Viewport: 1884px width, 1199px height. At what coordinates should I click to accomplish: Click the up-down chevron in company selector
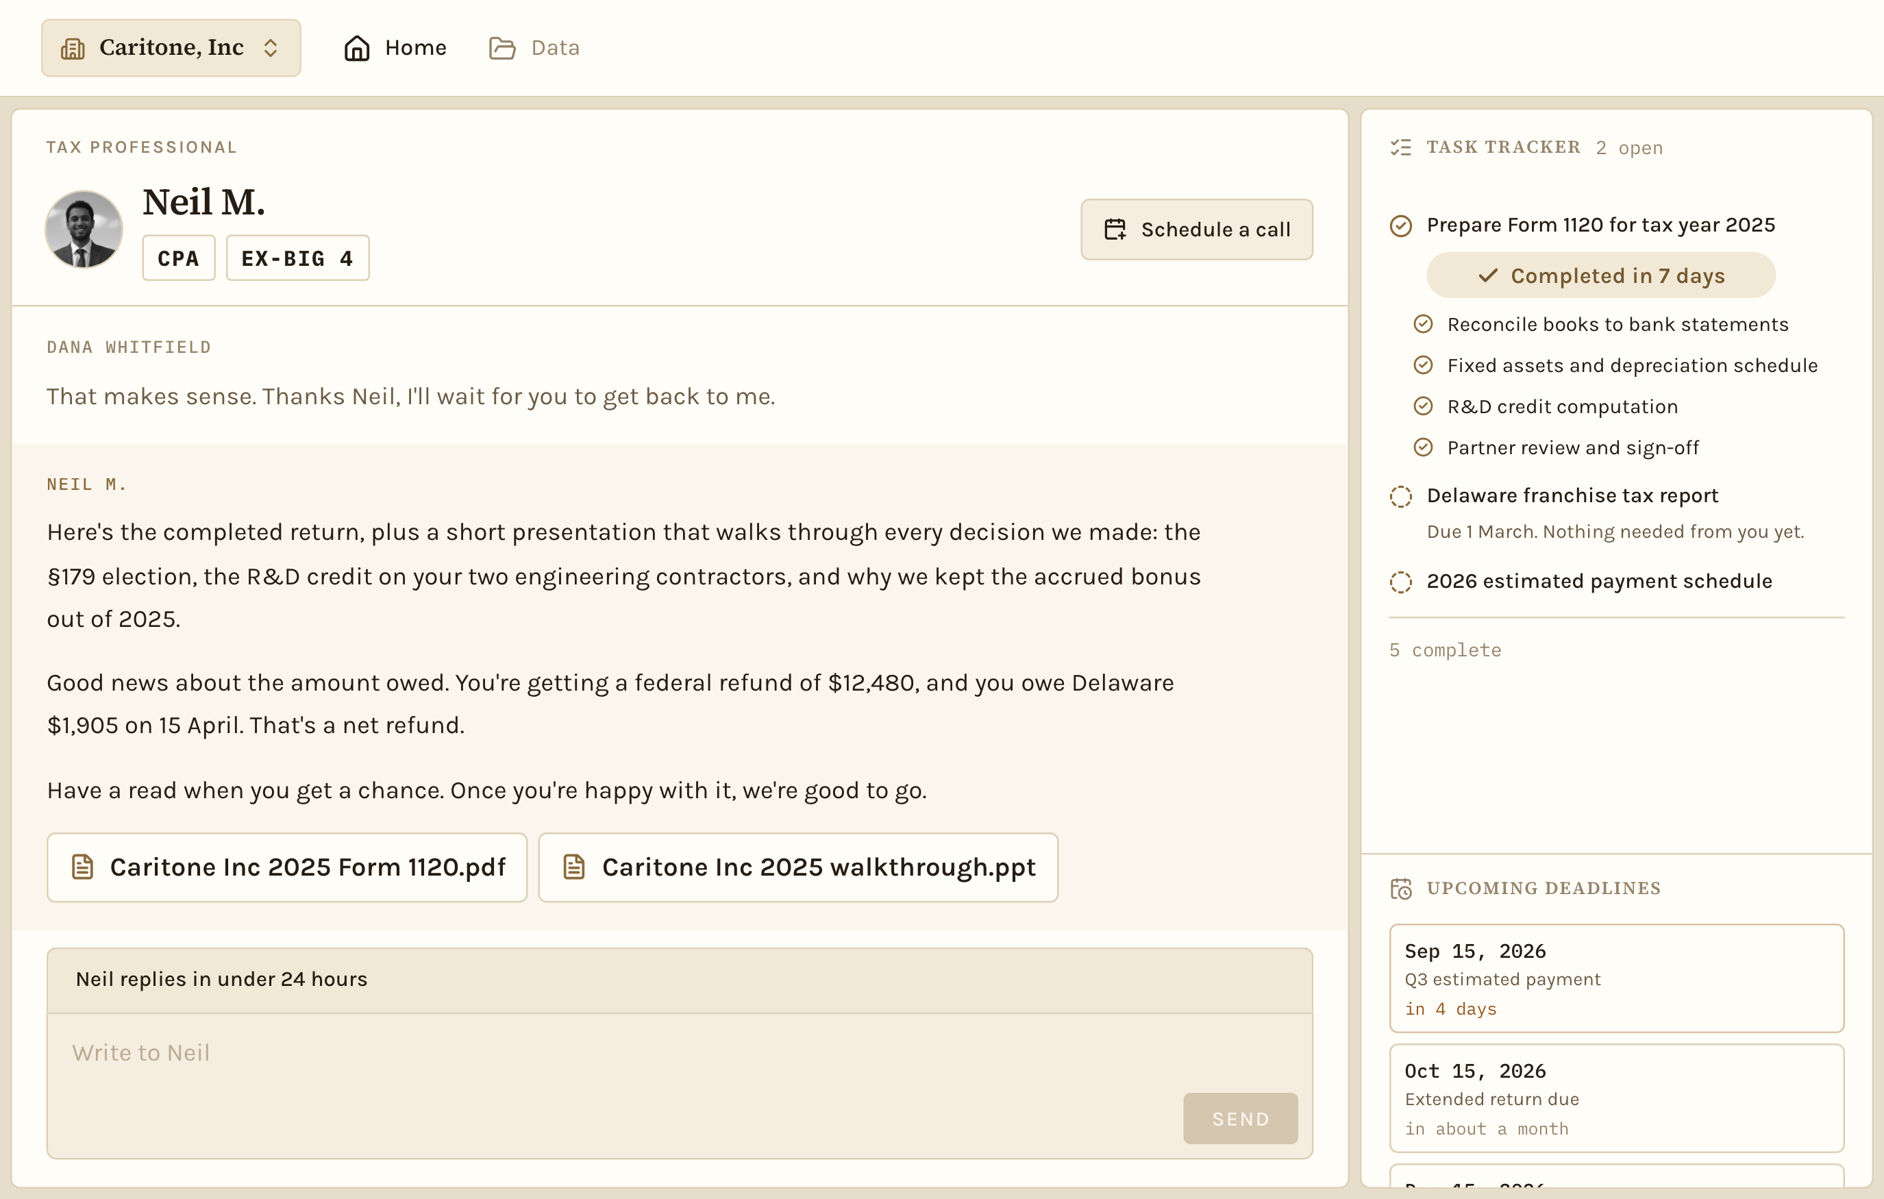click(x=271, y=49)
